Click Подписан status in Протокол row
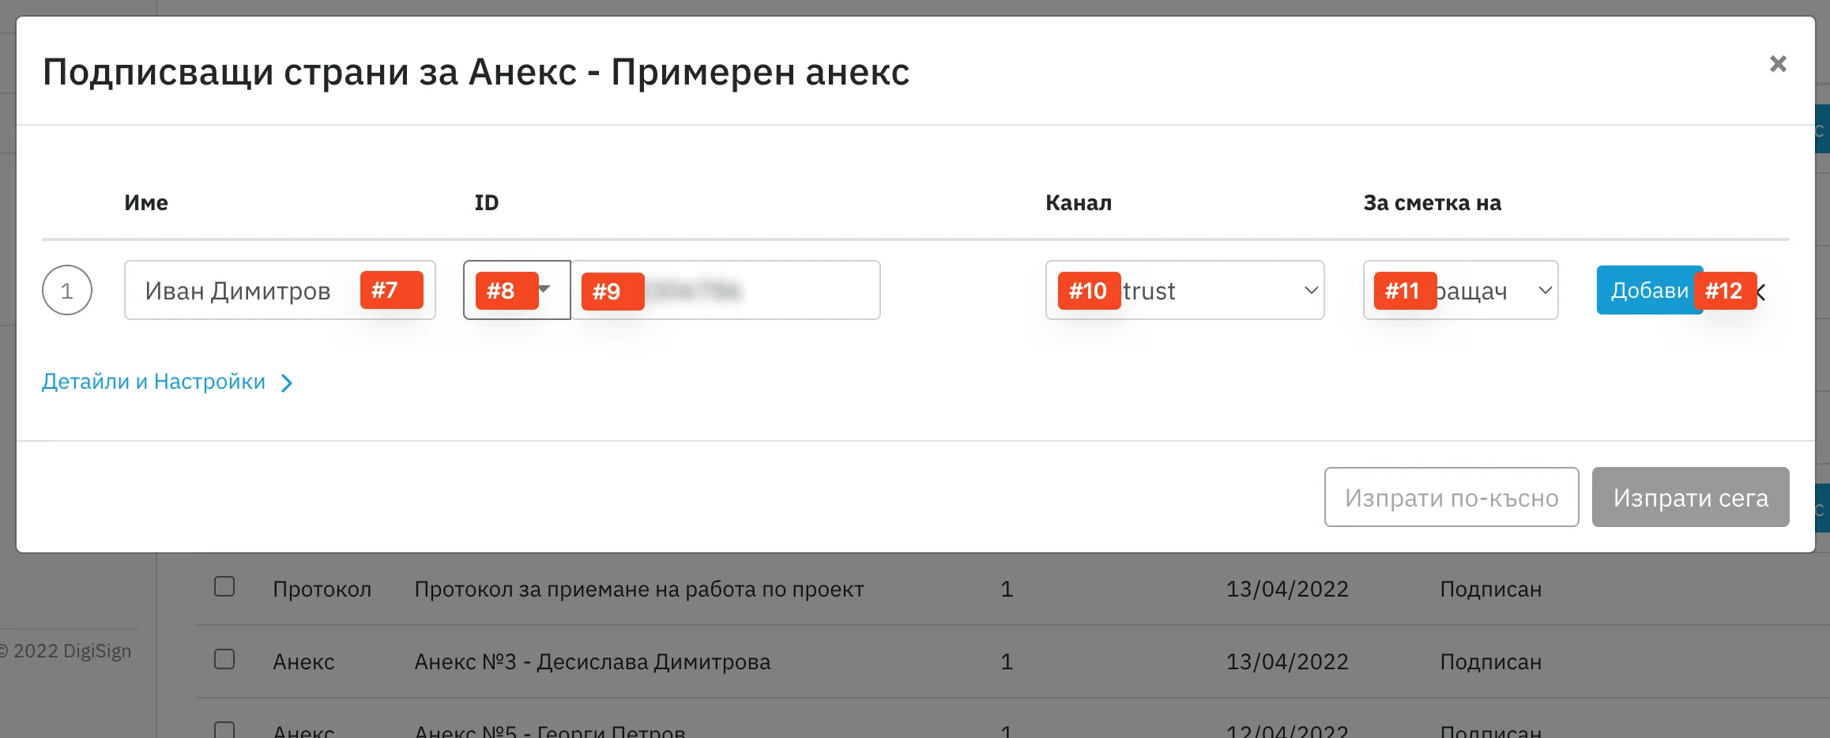 pos(1491,589)
